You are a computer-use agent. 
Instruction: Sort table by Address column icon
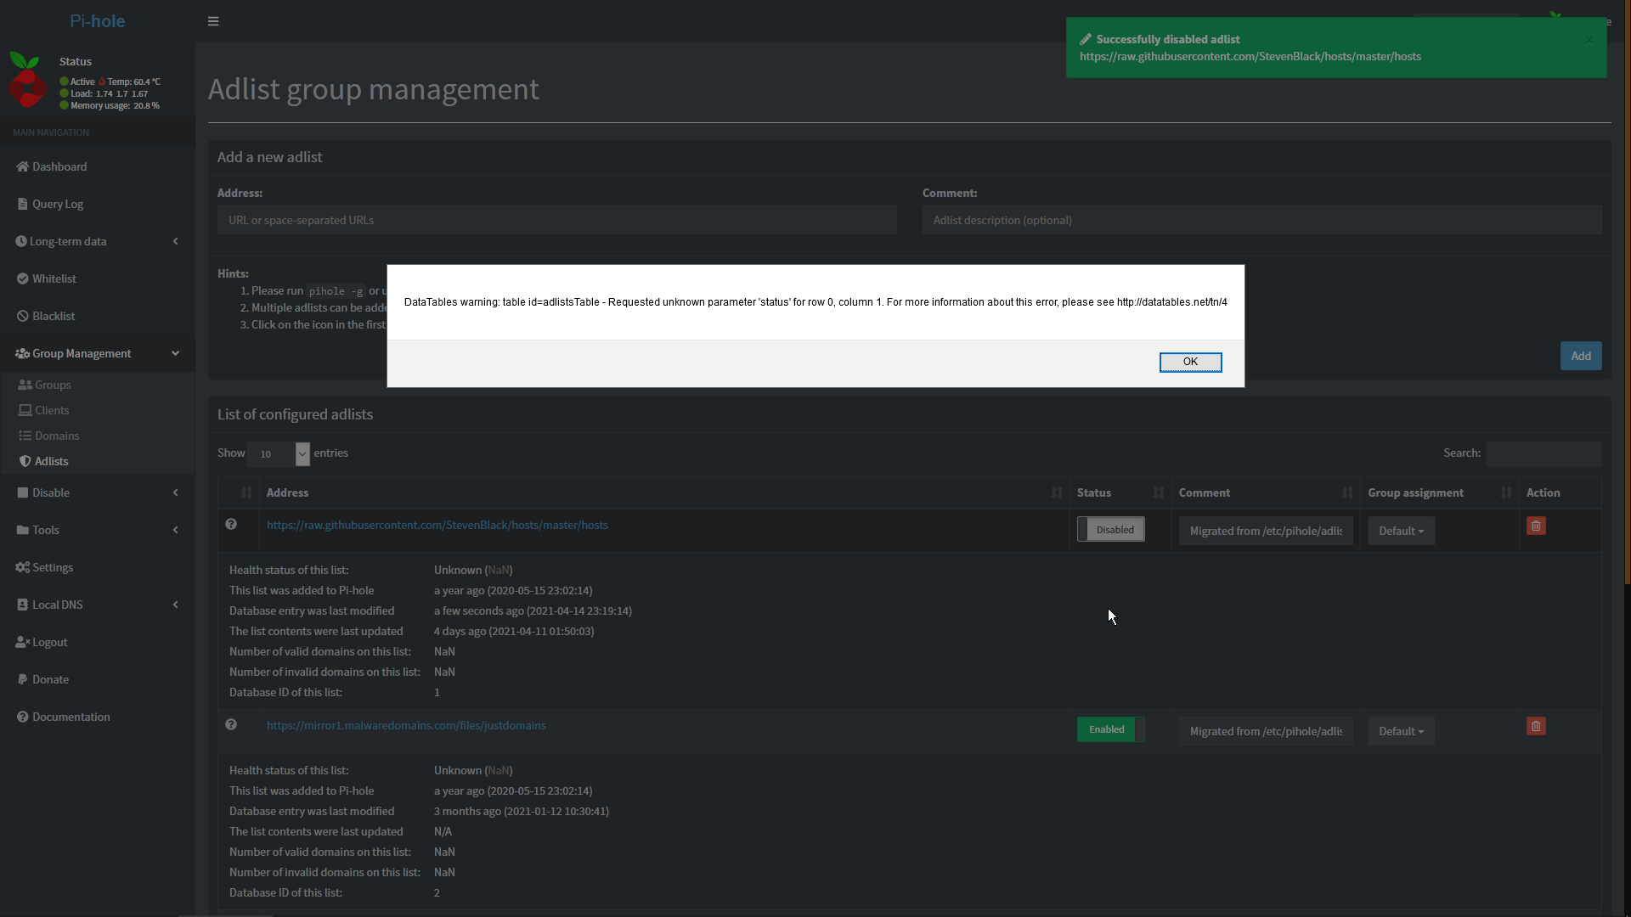tap(1057, 493)
